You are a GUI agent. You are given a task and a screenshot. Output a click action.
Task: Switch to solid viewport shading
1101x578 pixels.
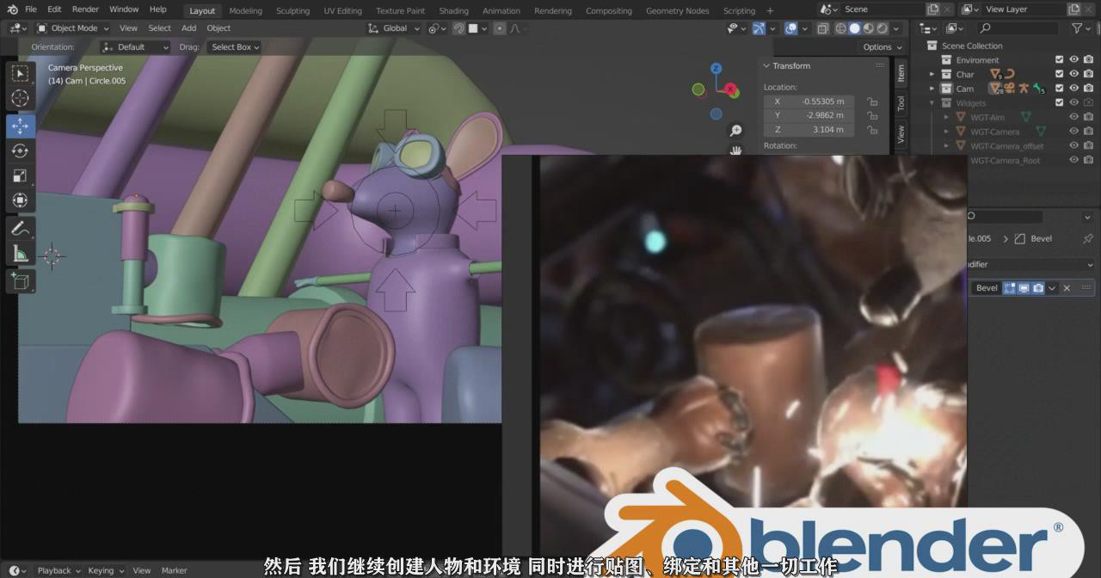(x=854, y=28)
